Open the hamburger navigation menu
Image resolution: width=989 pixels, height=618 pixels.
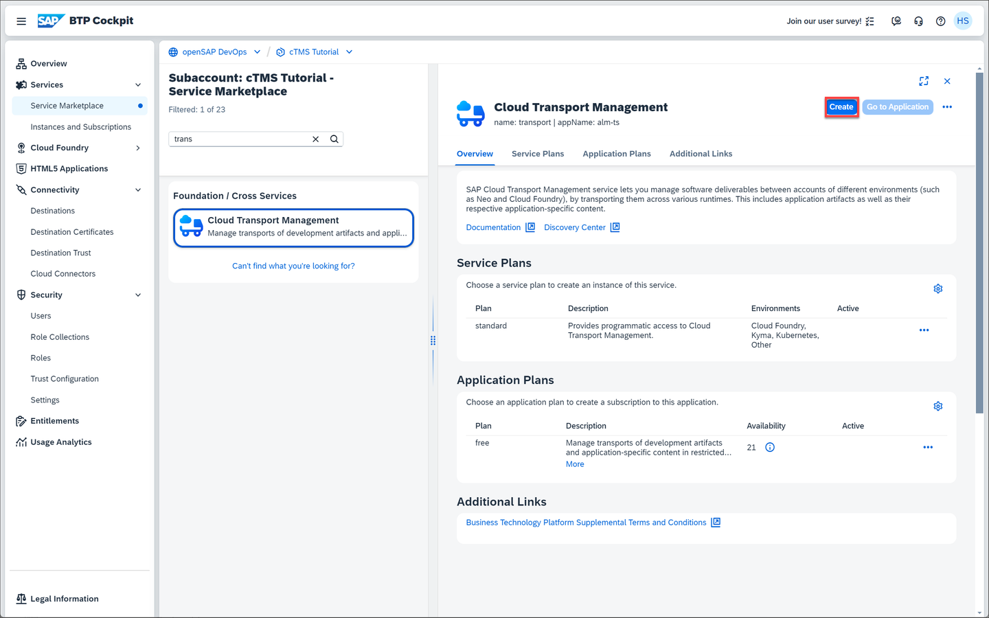click(x=21, y=21)
